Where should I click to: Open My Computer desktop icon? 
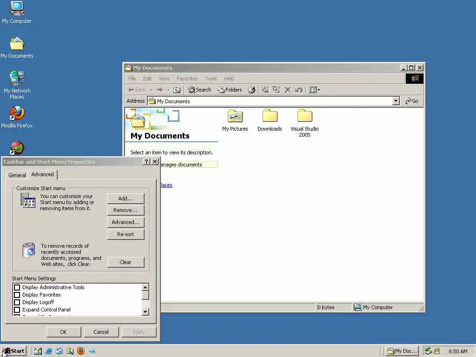point(17,12)
